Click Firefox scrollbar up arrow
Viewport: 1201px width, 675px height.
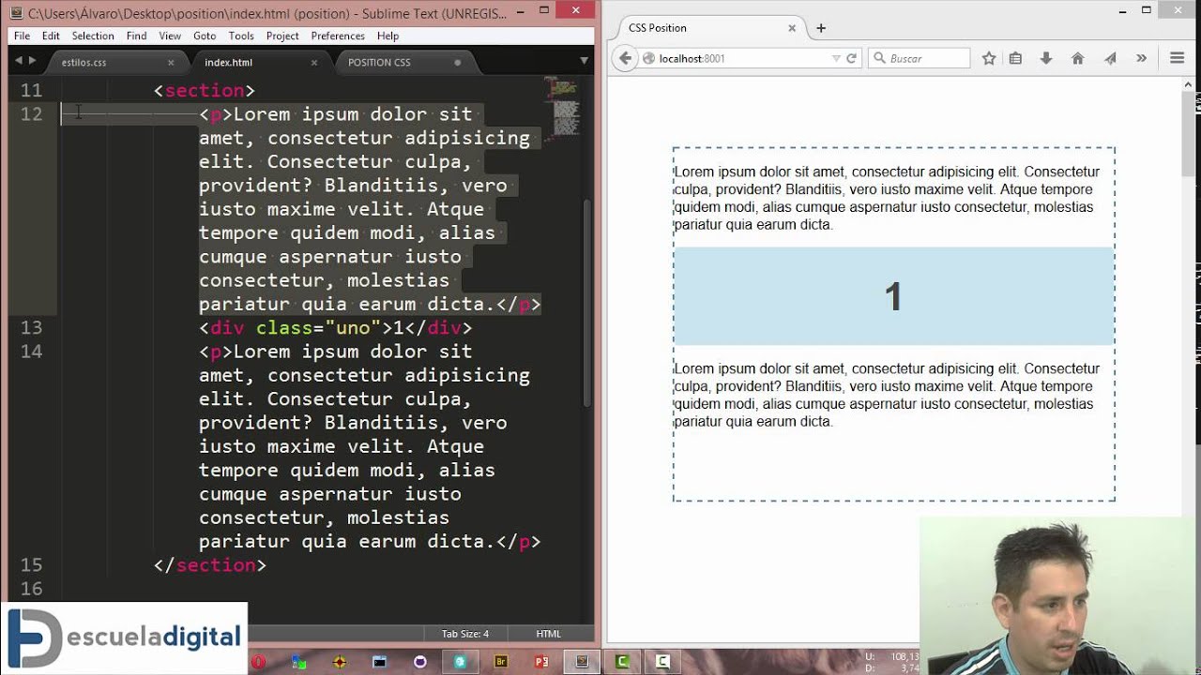pos(1189,84)
